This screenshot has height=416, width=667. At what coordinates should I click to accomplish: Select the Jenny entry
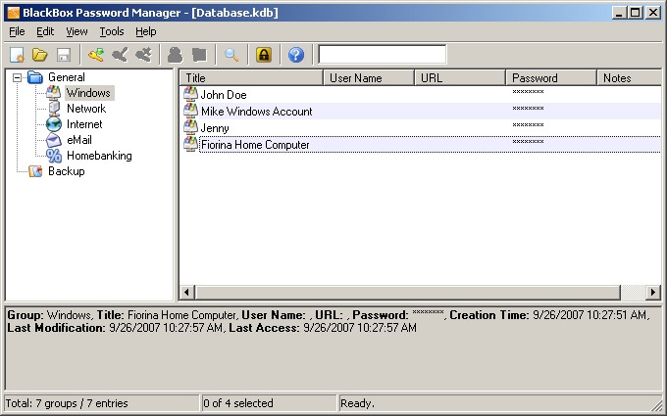click(x=215, y=128)
